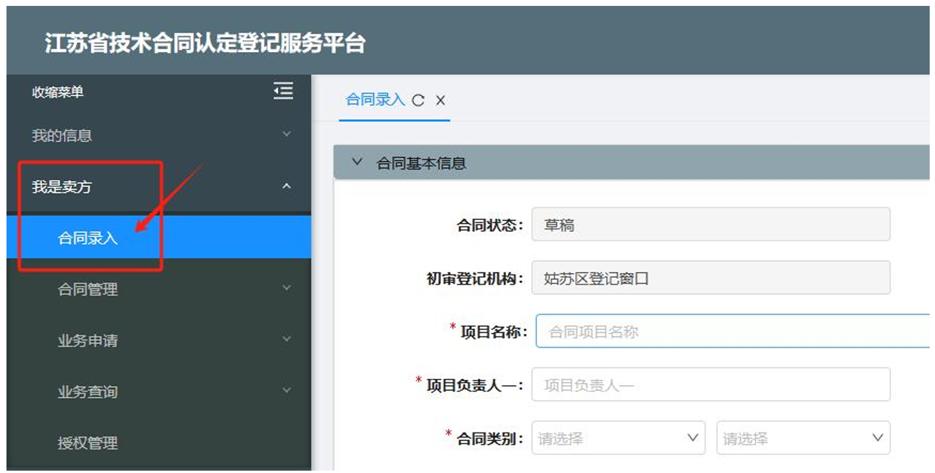This screenshot has width=935, height=473.
Task: Click the 项目负责人一 input field
Action: (710, 385)
